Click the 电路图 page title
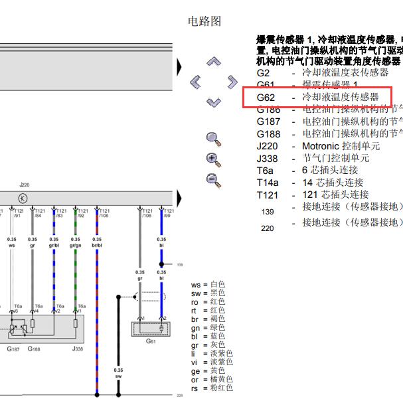The height and width of the screenshot is (401, 403). 204,21
